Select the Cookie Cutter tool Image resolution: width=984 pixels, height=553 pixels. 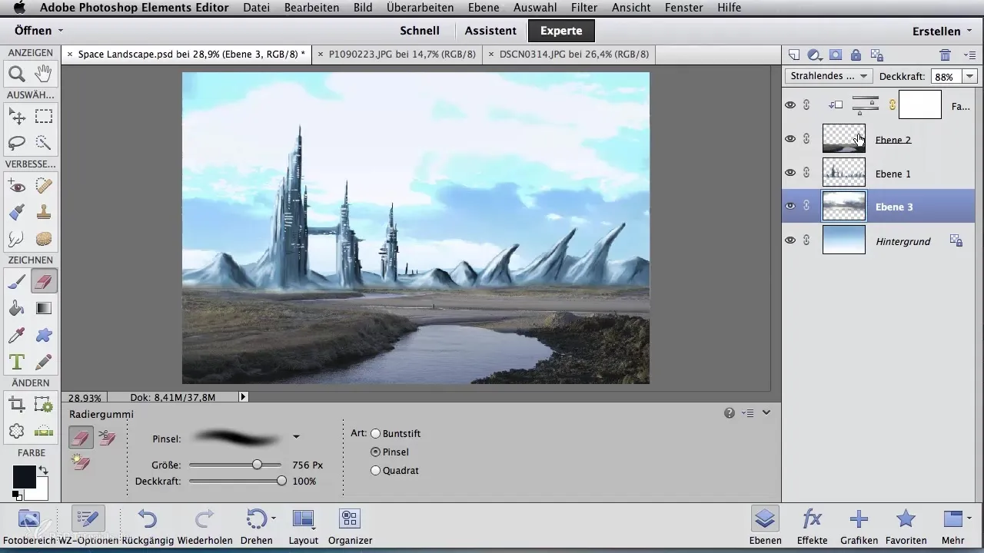pyautogui.click(x=17, y=431)
